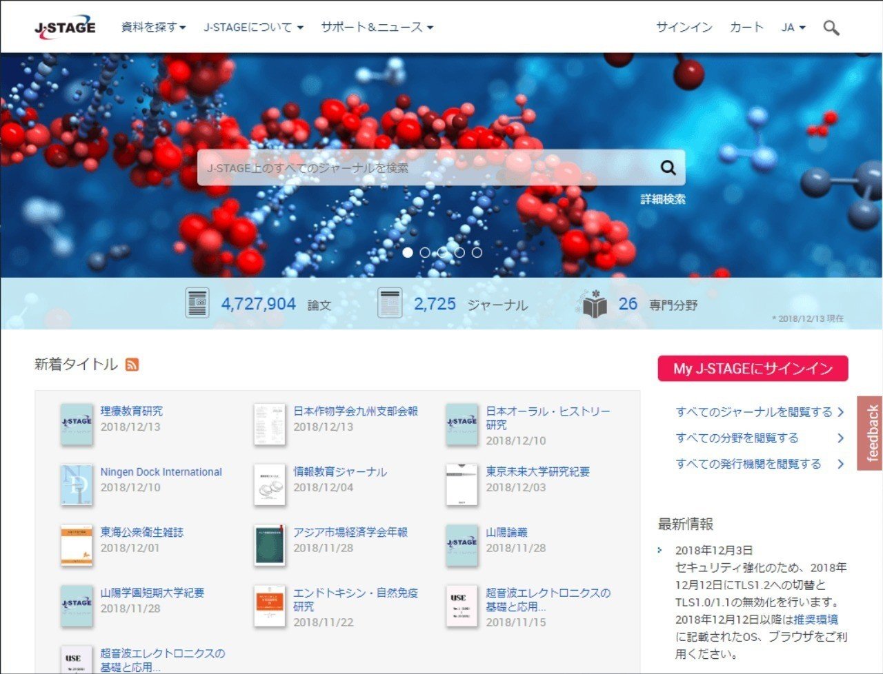Open the 情報教育ジャーナル cover thumbnail
The image size is (883, 674).
(269, 485)
